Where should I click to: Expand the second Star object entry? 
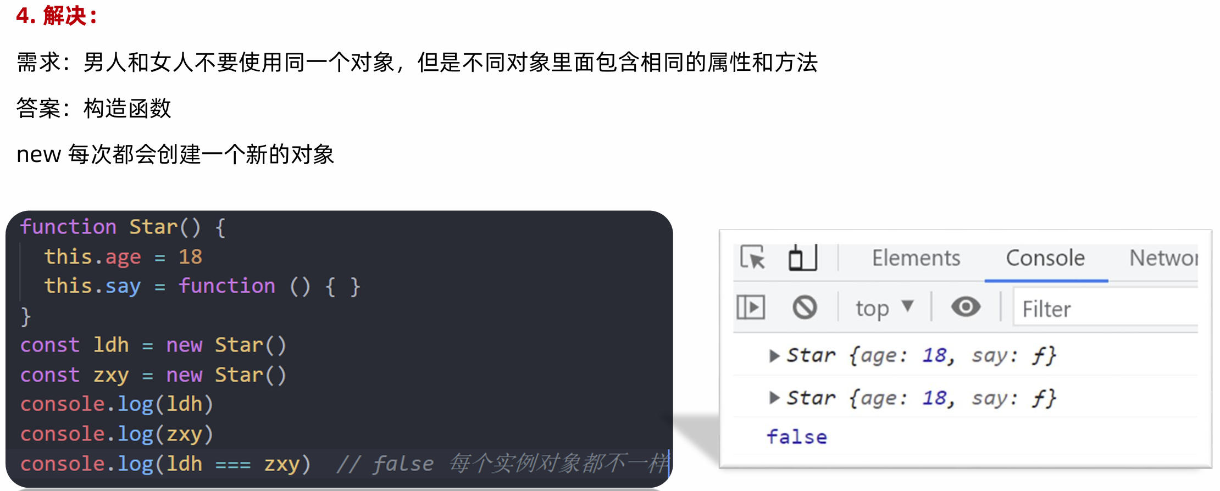[774, 398]
